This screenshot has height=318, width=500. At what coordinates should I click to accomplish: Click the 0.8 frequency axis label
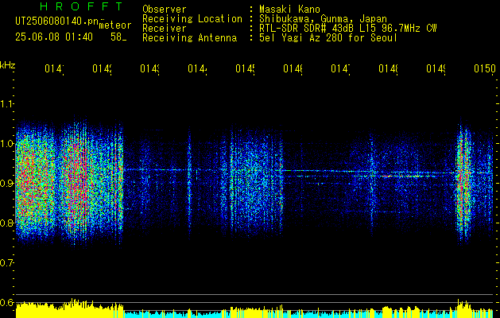6,223
